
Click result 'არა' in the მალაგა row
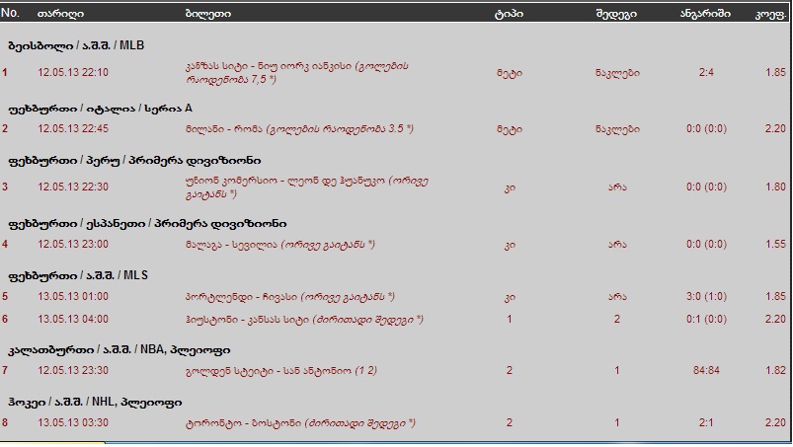pos(617,245)
